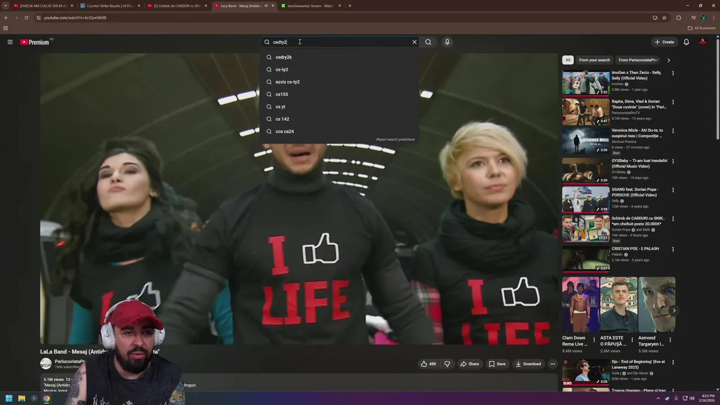Open a new browser tab with plus
This screenshot has width=720, height=405.
point(350,6)
